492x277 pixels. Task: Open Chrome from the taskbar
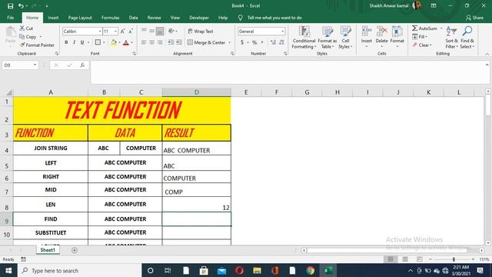click(x=311, y=270)
